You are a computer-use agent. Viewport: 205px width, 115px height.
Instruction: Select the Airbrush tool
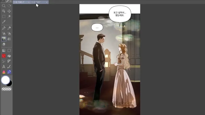tap(9, 34)
